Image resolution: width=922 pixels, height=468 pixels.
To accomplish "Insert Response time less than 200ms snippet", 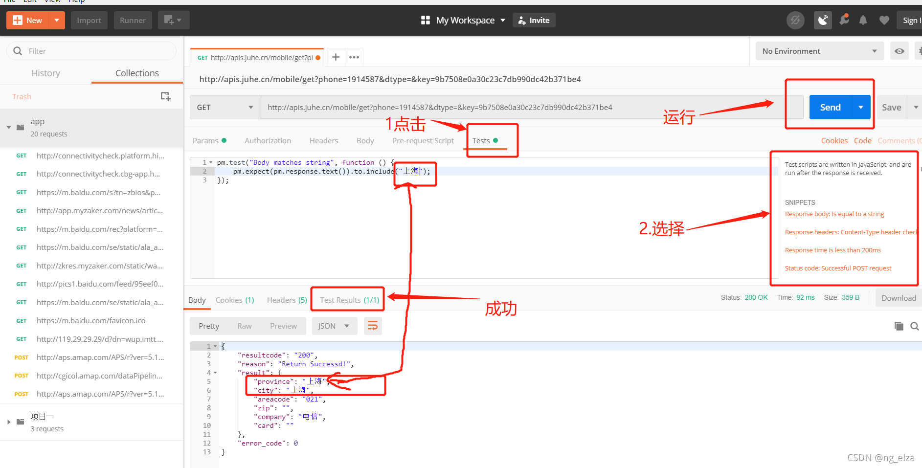I will (x=832, y=250).
